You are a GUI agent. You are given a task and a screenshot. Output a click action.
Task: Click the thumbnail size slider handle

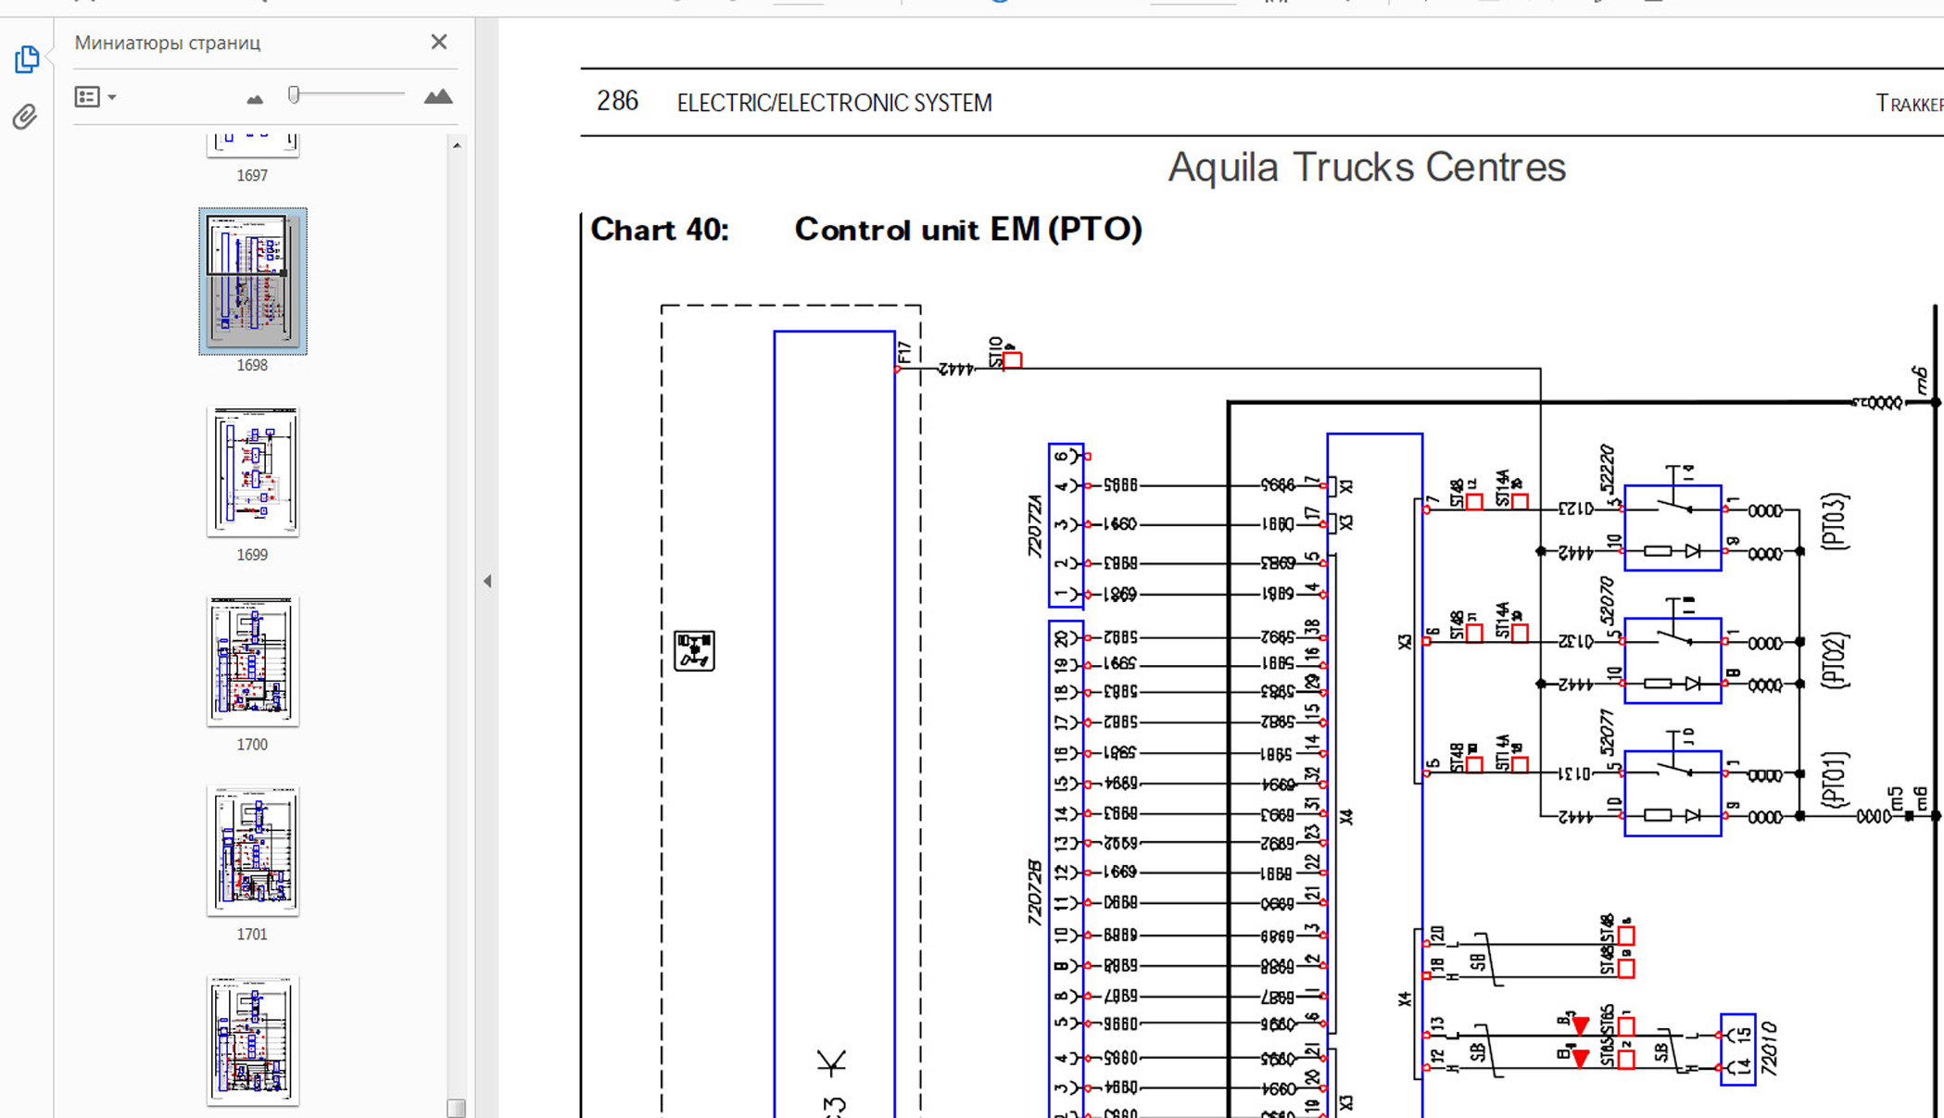(x=294, y=94)
